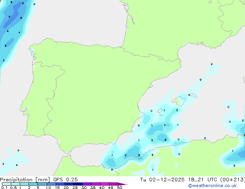This screenshot has height=189, width=245.
Task: Click the legend label "50"
Action: [x=119, y=187]
